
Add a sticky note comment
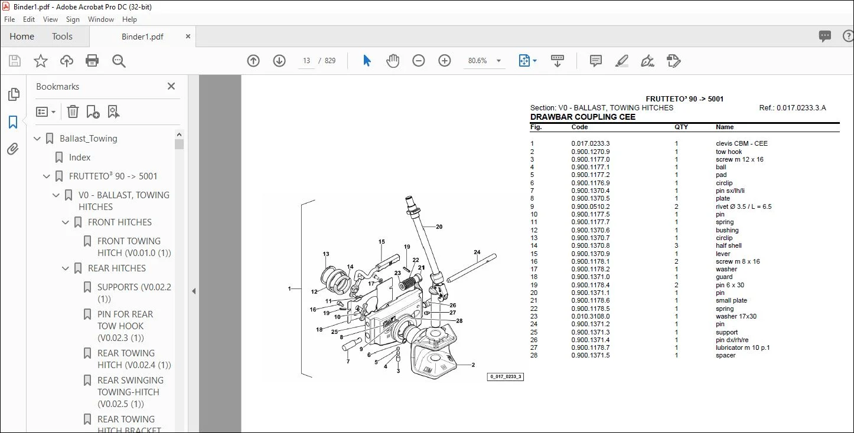coord(596,61)
